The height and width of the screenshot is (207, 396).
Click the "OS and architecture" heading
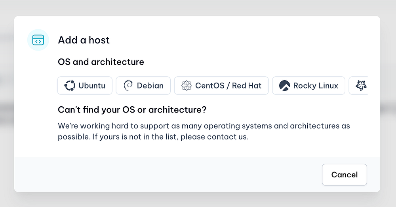click(x=101, y=62)
